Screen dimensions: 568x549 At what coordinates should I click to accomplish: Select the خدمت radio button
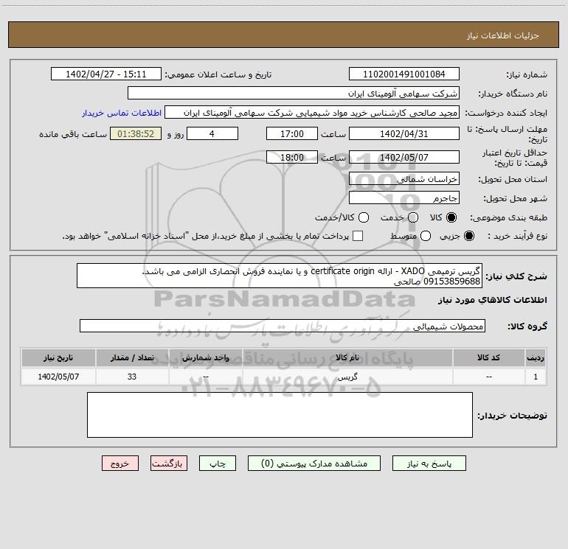(413, 217)
